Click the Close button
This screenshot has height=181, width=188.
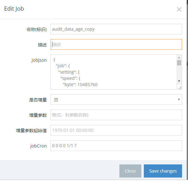[x=130, y=171]
